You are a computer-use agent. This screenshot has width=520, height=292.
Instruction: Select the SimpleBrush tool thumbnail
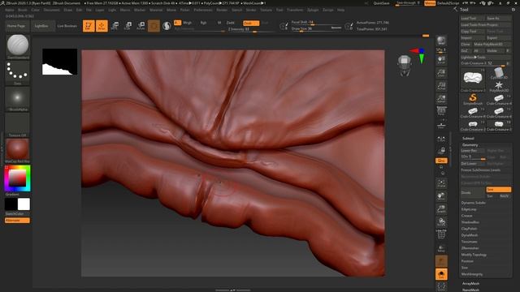pos(473,98)
